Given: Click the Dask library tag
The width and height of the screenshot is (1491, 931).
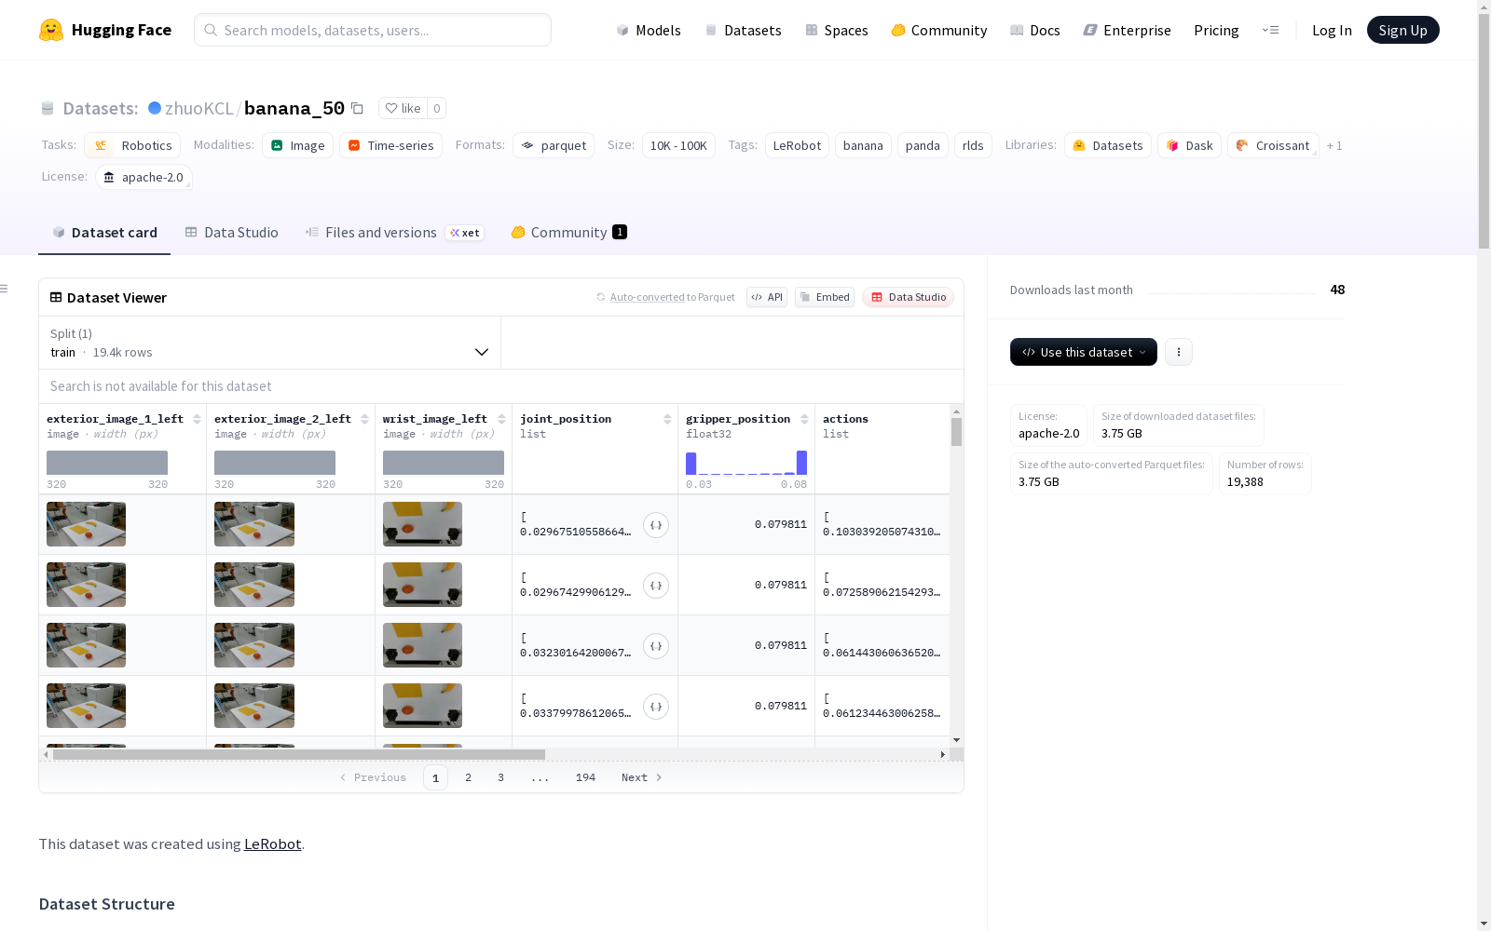Looking at the screenshot, I should tap(1189, 145).
